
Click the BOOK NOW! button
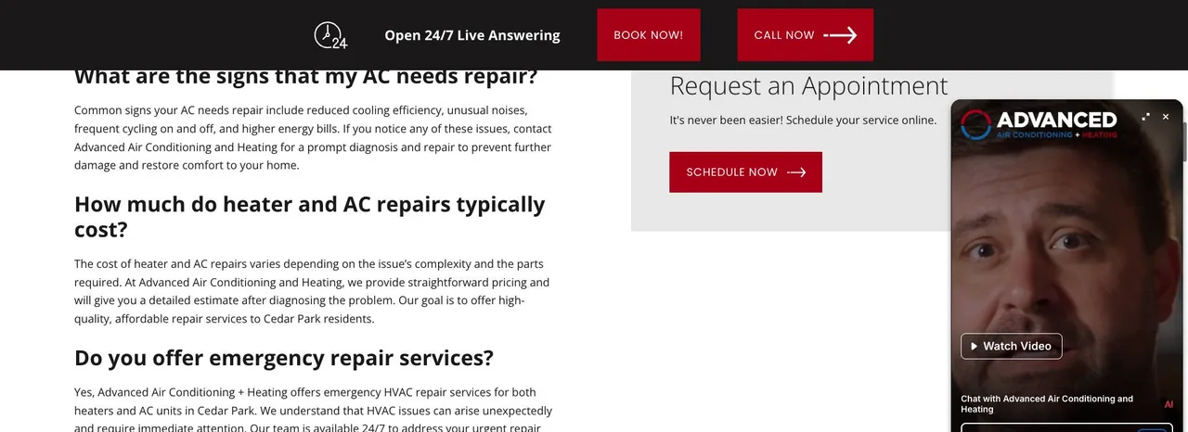click(649, 35)
